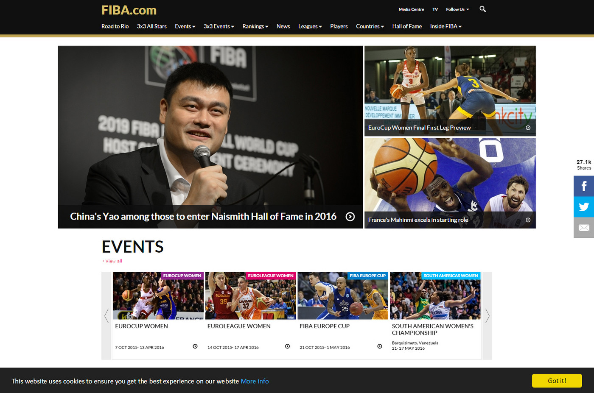Click arrow icon in EuroLeague Women event card
This screenshot has height=393, width=594.
point(287,346)
